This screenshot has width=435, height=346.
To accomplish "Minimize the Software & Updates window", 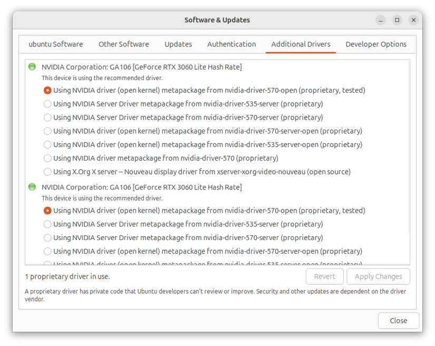I will coord(380,19).
